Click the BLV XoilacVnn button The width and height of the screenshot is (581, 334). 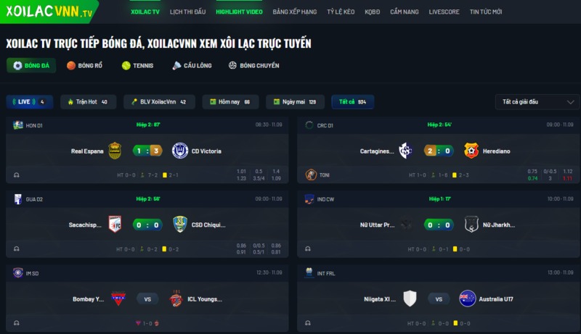pos(159,102)
